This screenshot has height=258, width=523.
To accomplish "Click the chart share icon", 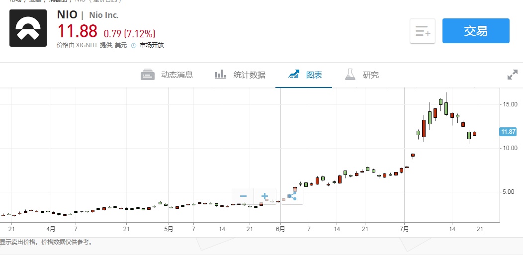I will 292,197.
